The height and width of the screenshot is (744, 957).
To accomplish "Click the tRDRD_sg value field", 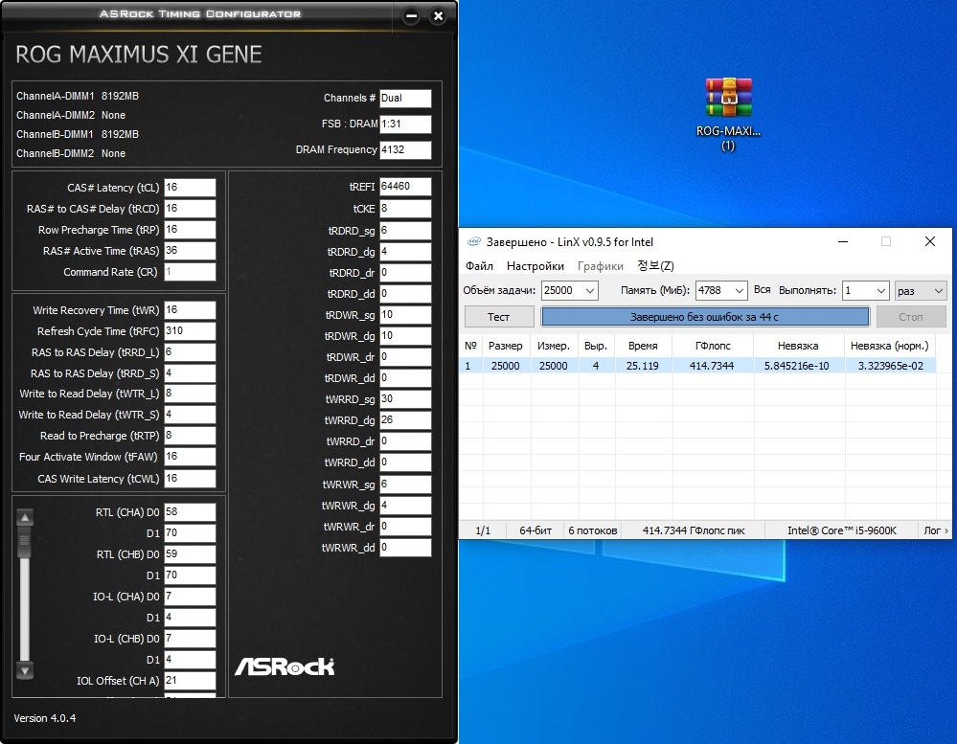I will [x=405, y=231].
